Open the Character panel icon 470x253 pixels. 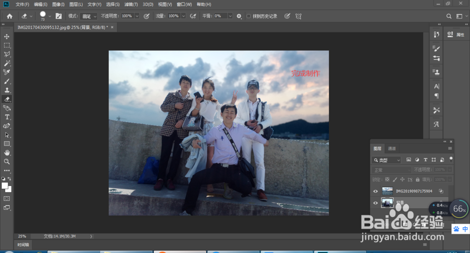(x=437, y=86)
